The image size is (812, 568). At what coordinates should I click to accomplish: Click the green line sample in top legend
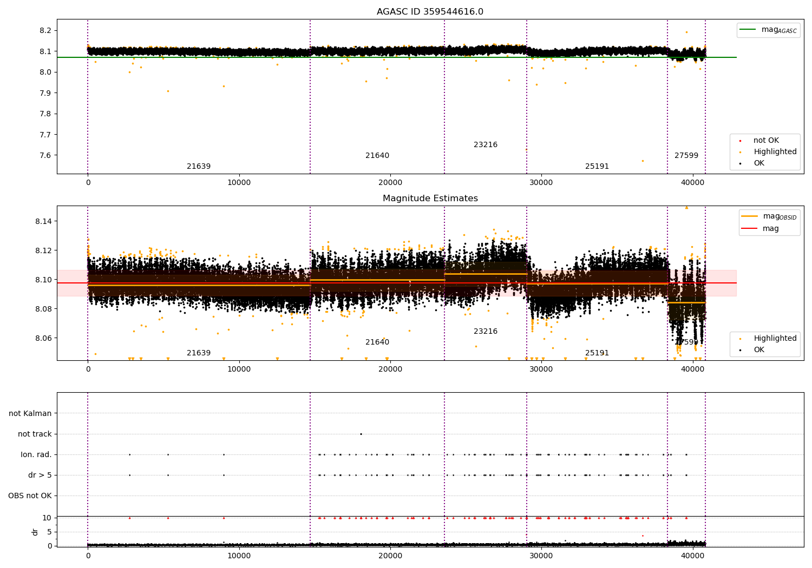(748, 30)
